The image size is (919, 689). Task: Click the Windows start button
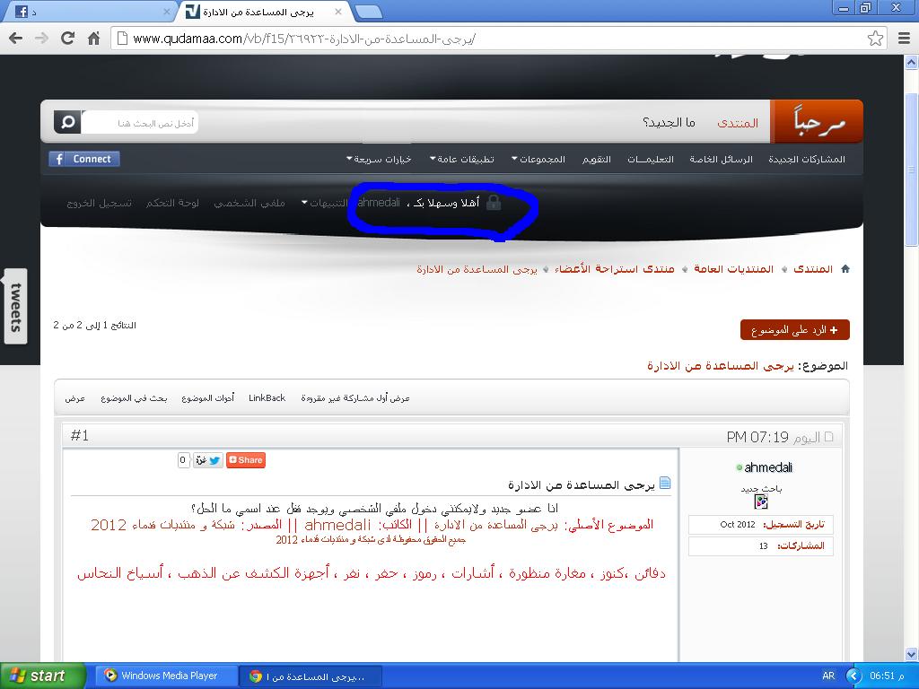42,676
